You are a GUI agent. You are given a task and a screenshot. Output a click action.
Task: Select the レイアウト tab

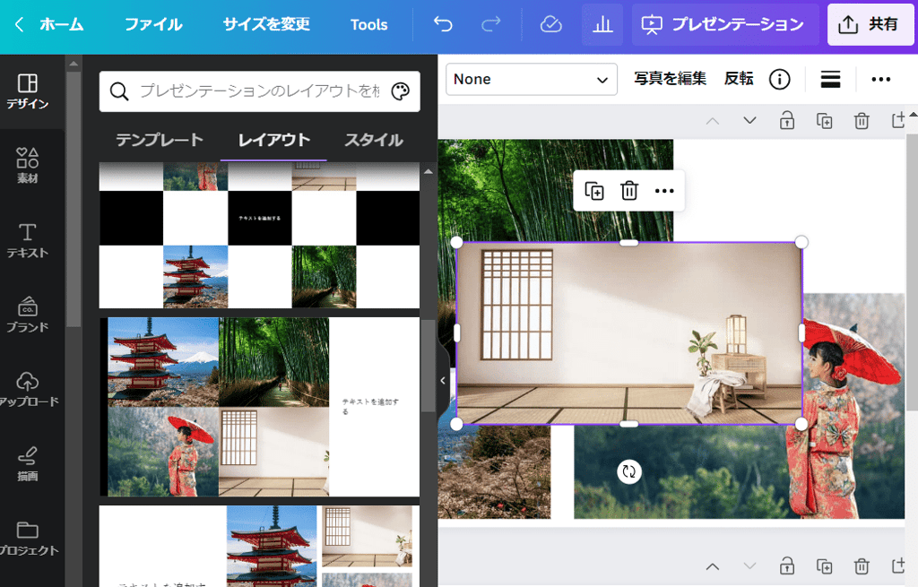tap(274, 141)
